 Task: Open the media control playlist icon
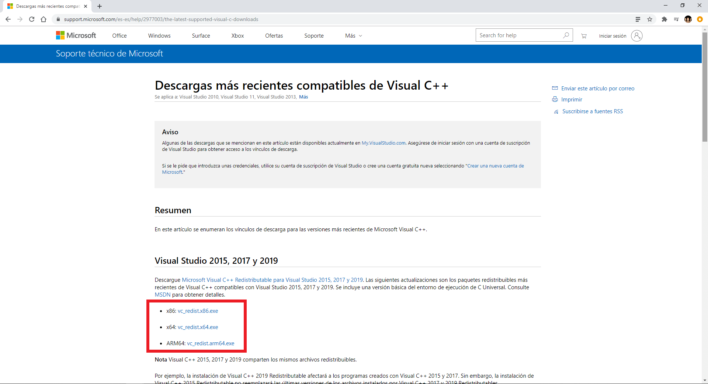pos(676,19)
